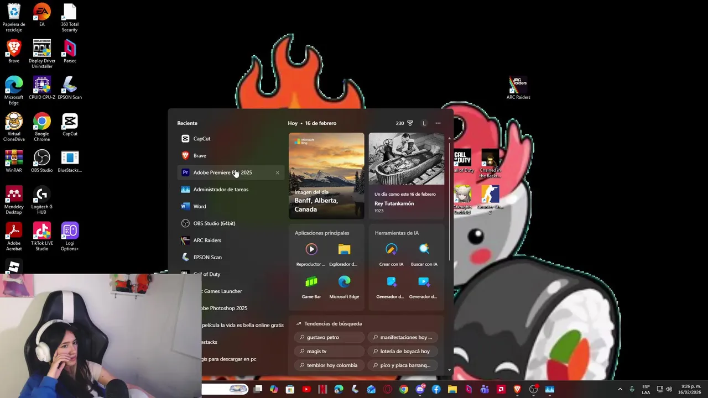Open Buscar con IA tool

tap(424, 254)
